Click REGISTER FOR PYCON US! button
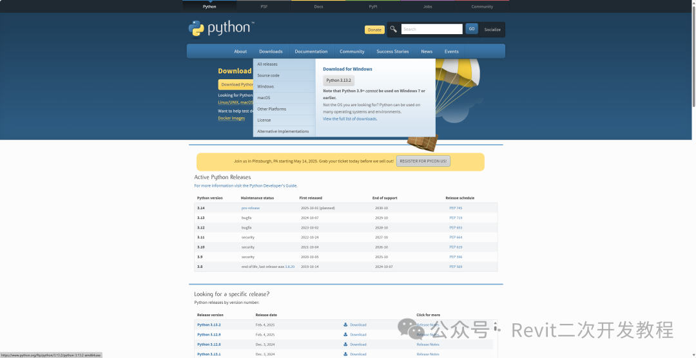This screenshot has width=696, height=358. coord(423,162)
